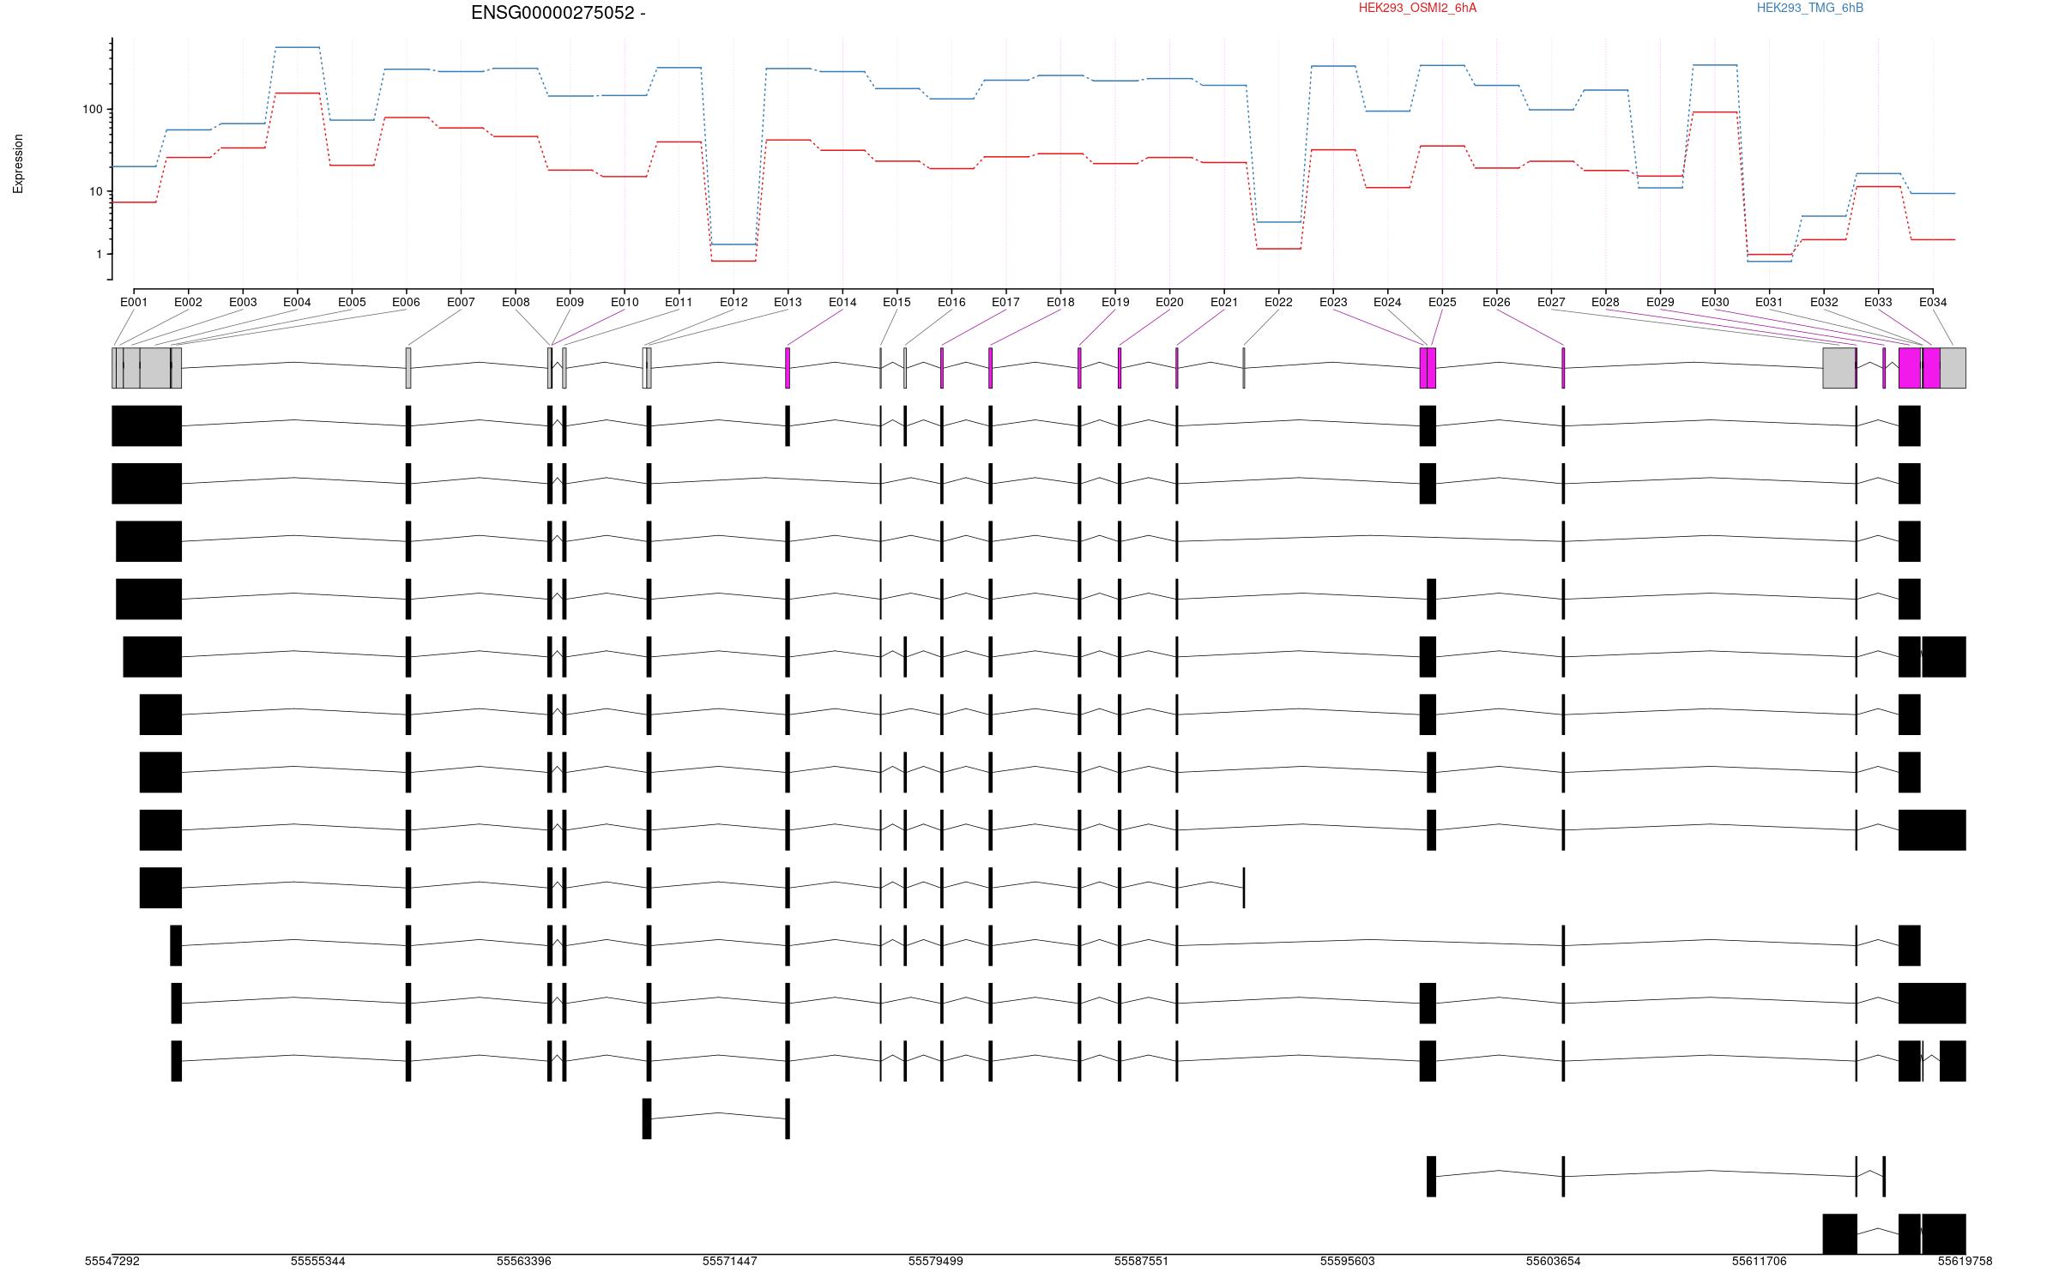Click exon label E032
Image resolution: width=2059 pixels, height=1278 pixels.
pyautogui.click(x=1824, y=302)
